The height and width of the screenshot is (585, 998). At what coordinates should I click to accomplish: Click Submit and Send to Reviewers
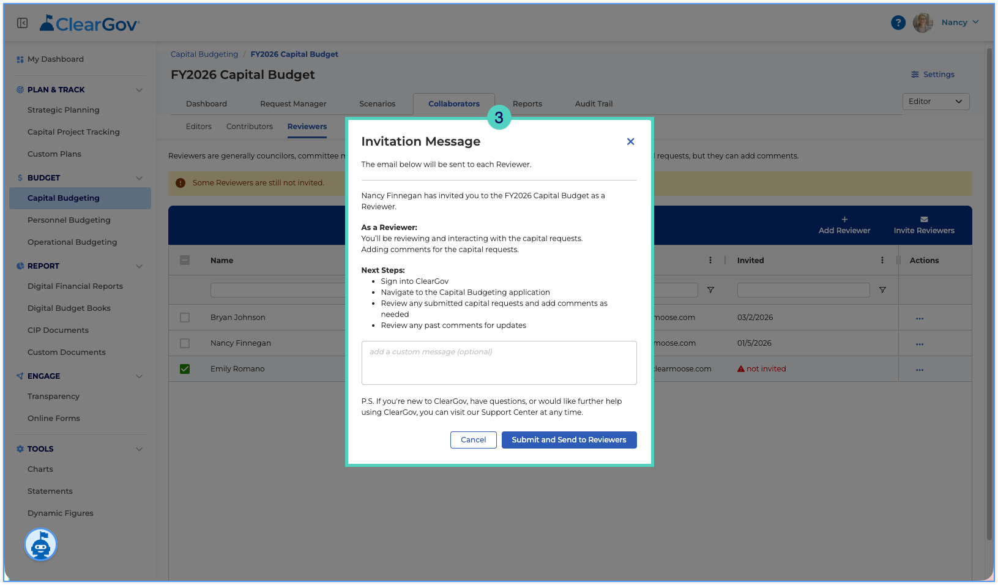[x=569, y=440]
